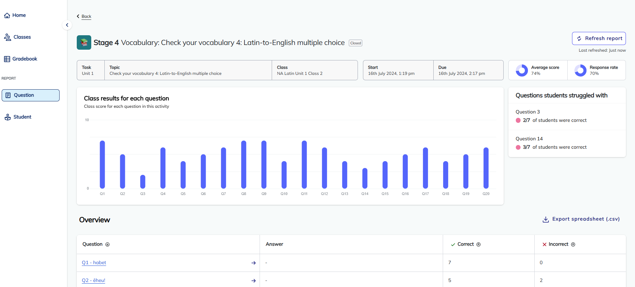
Task: Click 'Question 3' in struggled list
Action: click(528, 112)
